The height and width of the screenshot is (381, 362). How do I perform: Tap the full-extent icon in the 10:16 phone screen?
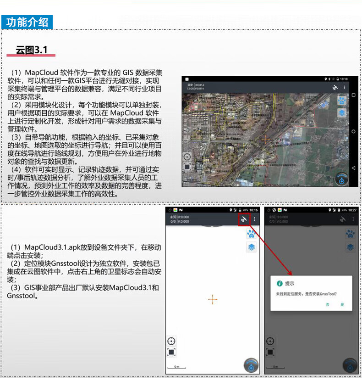(171, 352)
